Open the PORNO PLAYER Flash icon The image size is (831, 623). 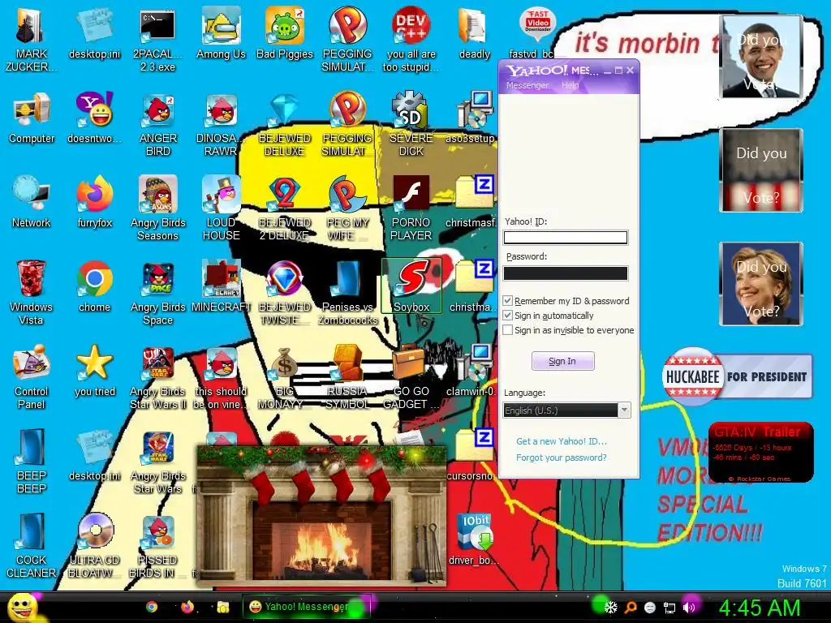click(411, 208)
